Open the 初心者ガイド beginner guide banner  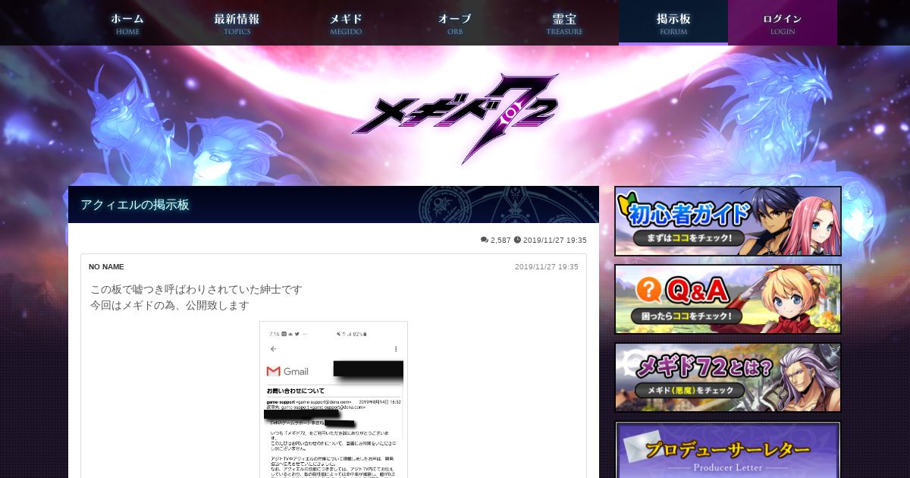[x=728, y=222]
